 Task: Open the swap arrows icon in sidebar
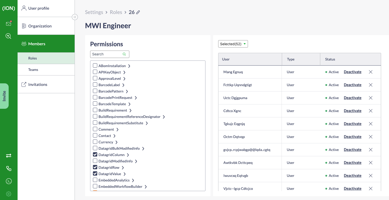(x=9, y=156)
